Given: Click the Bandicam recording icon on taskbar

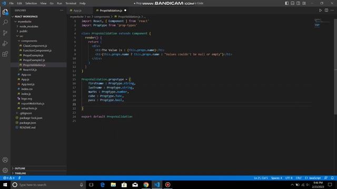Looking at the screenshot, I should 167,185.
